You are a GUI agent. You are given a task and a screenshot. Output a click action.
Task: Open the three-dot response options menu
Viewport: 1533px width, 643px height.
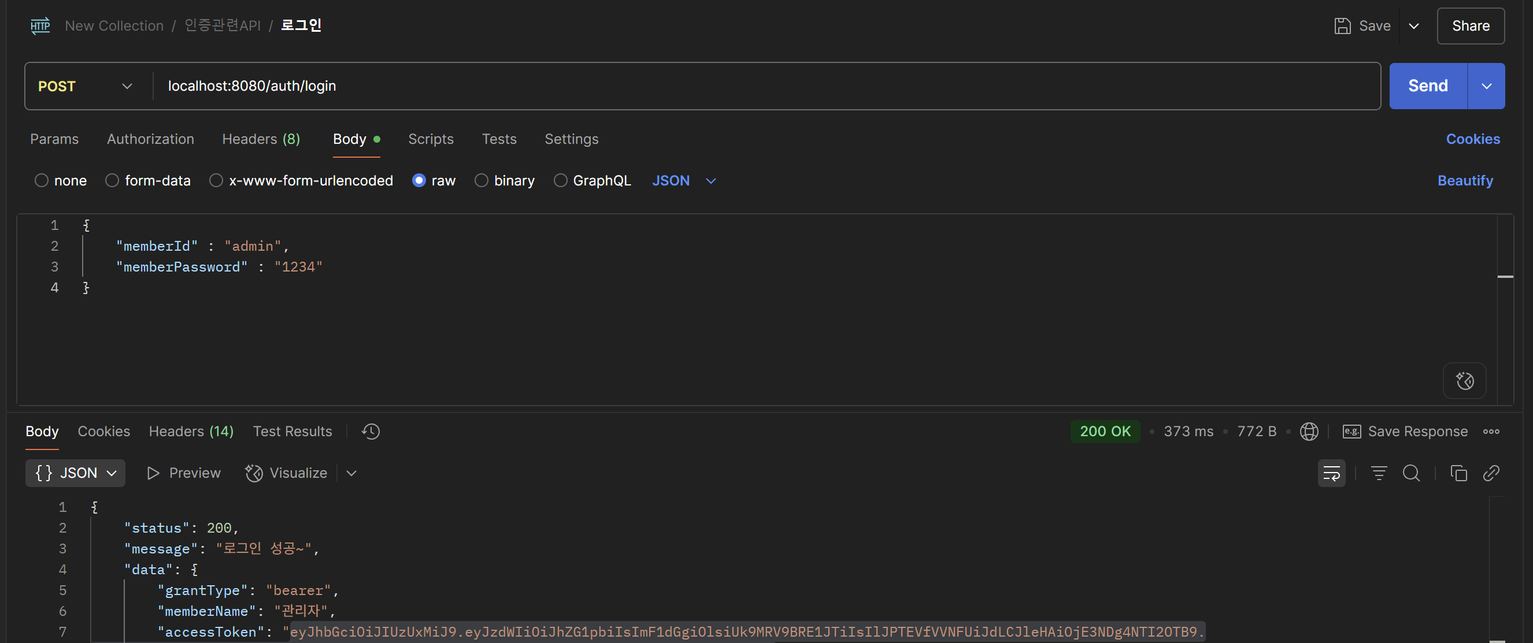click(1490, 431)
